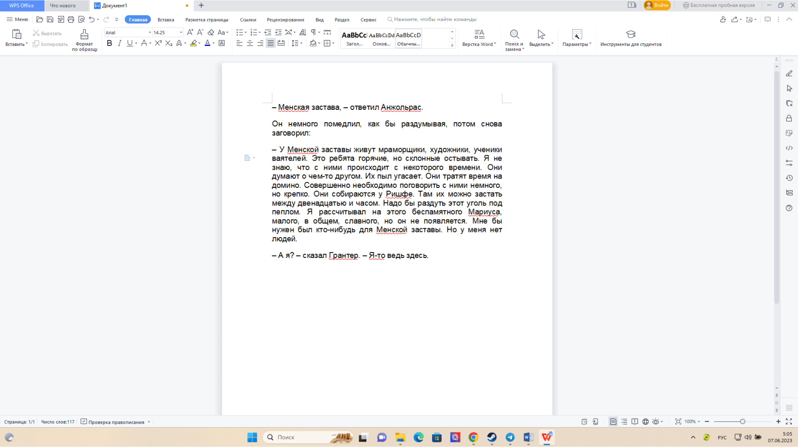Apply superscript formatting

(158, 43)
